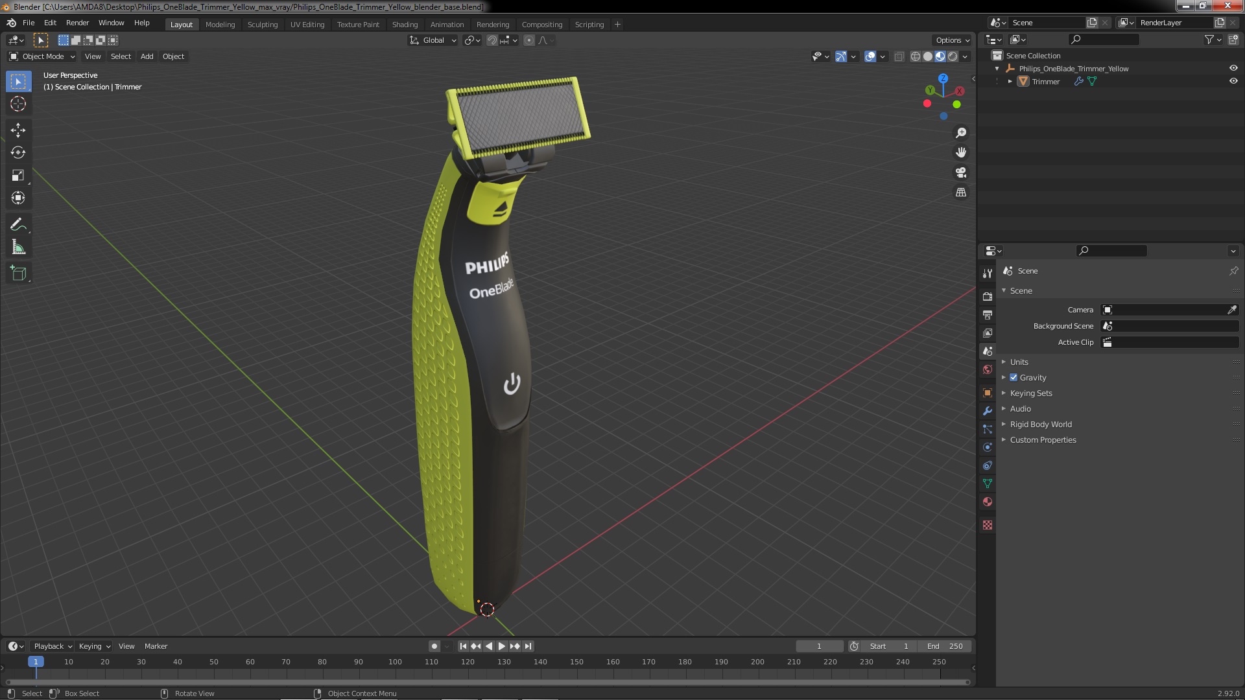Select the Rotate tool
The image size is (1245, 700).
[x=18, y=152]
